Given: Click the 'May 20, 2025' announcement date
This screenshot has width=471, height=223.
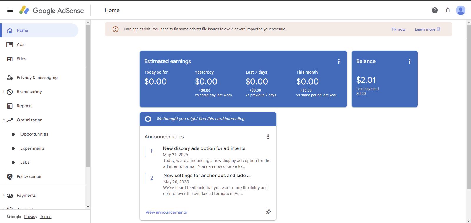Looking at the screenshot, I should tap(176, 182).
